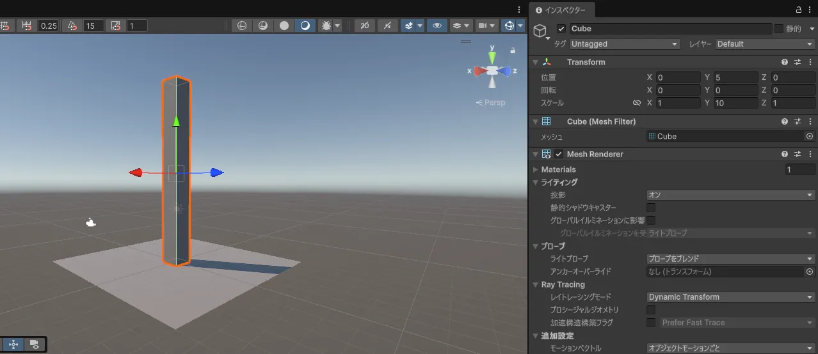Open Mesh Filter help icon
The height and width of the screenshot is (354, 818).
click(x=785, y=121)
